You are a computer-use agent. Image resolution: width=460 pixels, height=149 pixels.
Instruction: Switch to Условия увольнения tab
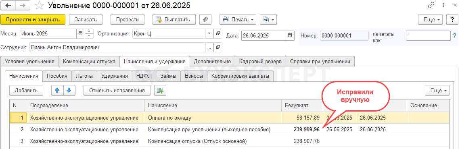click(x=29, y=62)
